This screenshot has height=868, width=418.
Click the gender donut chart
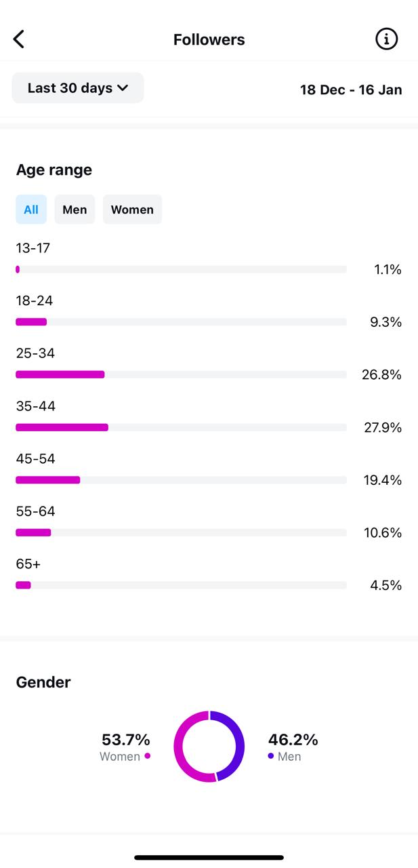coord(209,746)
